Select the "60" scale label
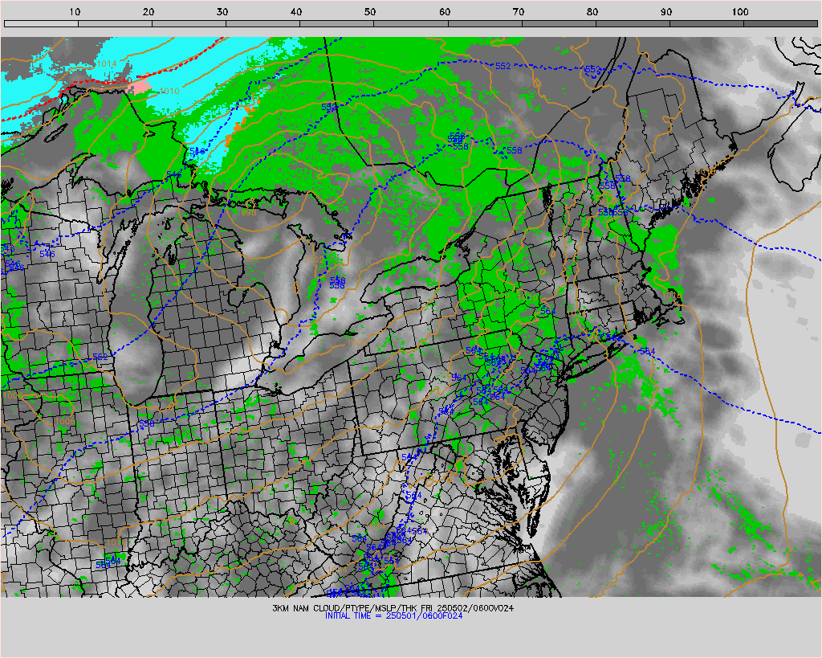822x658 pixels. (445, 11)
